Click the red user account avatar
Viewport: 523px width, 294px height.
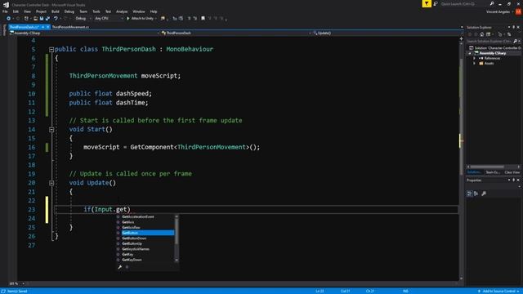click(518, 11)
